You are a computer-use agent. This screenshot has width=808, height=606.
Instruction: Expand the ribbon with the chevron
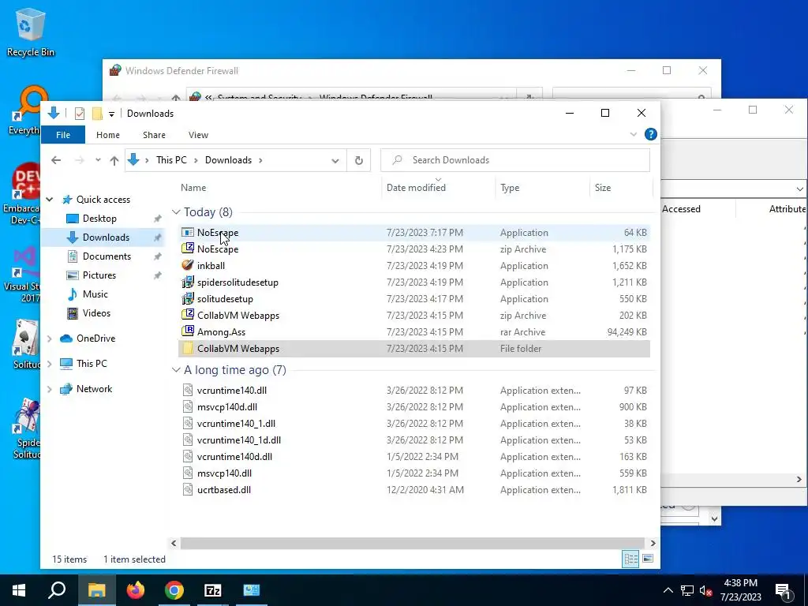click(x=634, y=134)
